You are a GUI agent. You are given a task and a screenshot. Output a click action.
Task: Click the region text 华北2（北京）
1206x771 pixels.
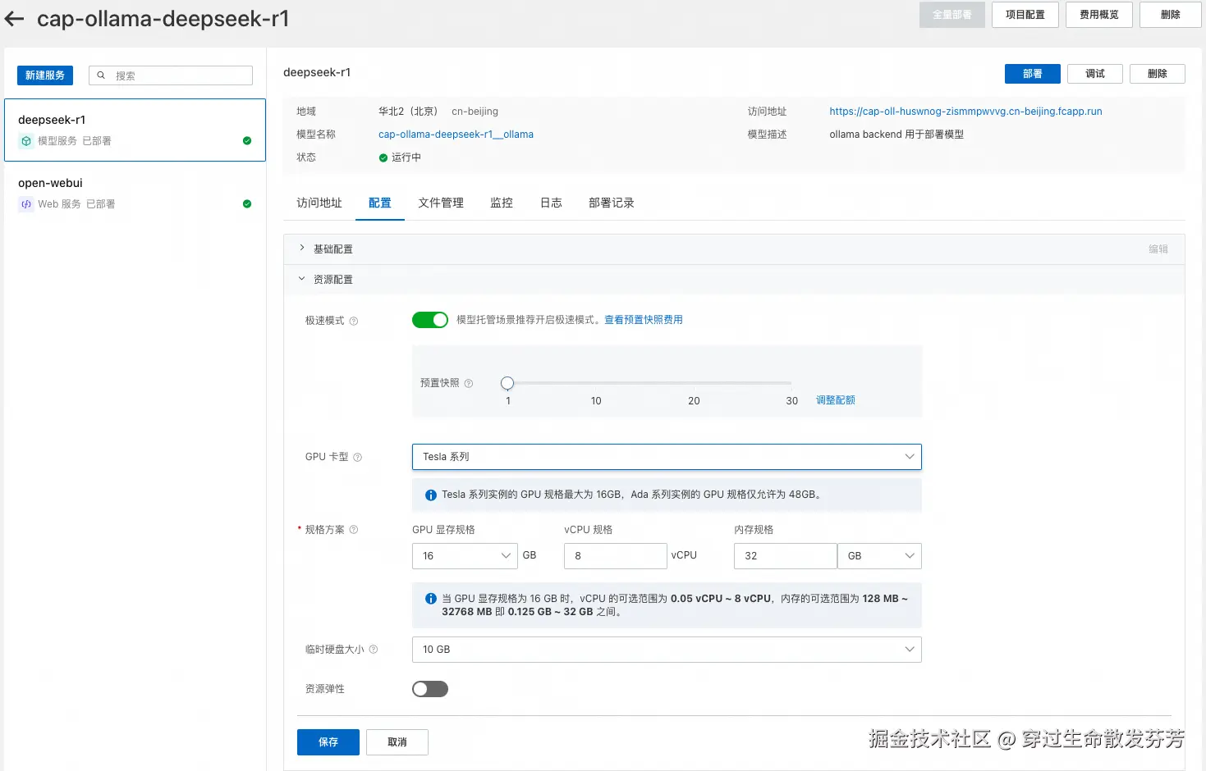pyautogui.click(x=408, y=112)
